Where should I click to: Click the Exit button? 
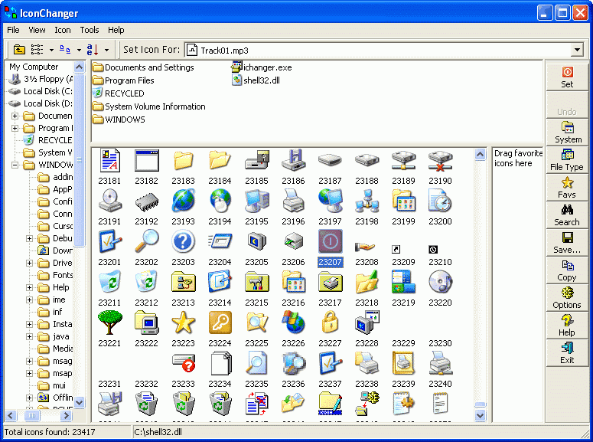[x=567, y=353]
